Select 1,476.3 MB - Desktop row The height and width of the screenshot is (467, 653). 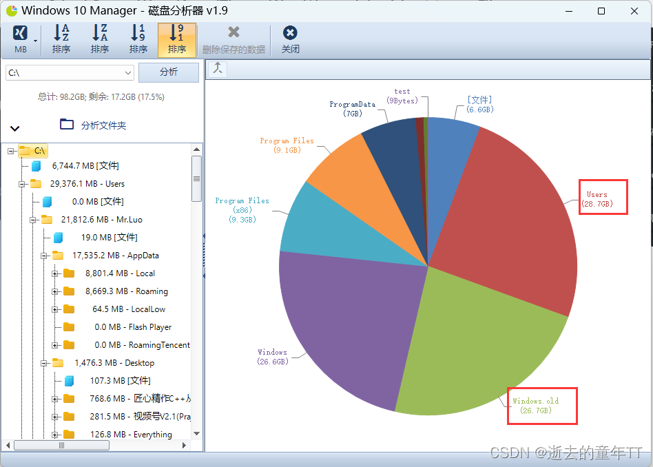114,363
